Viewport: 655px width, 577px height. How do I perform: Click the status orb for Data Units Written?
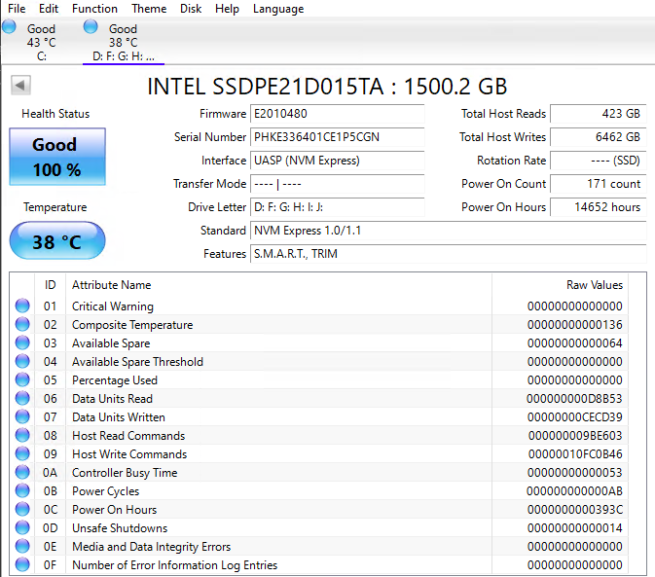tap(22, 416)
